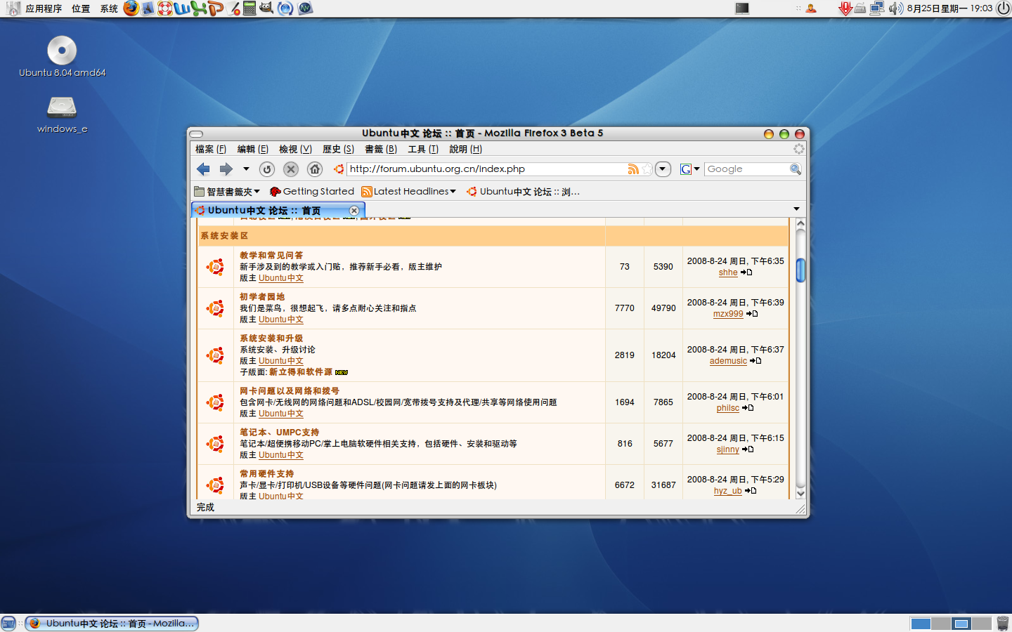
Task: Open the 編輯 (E) menu
Action: (x=253, y=150)
